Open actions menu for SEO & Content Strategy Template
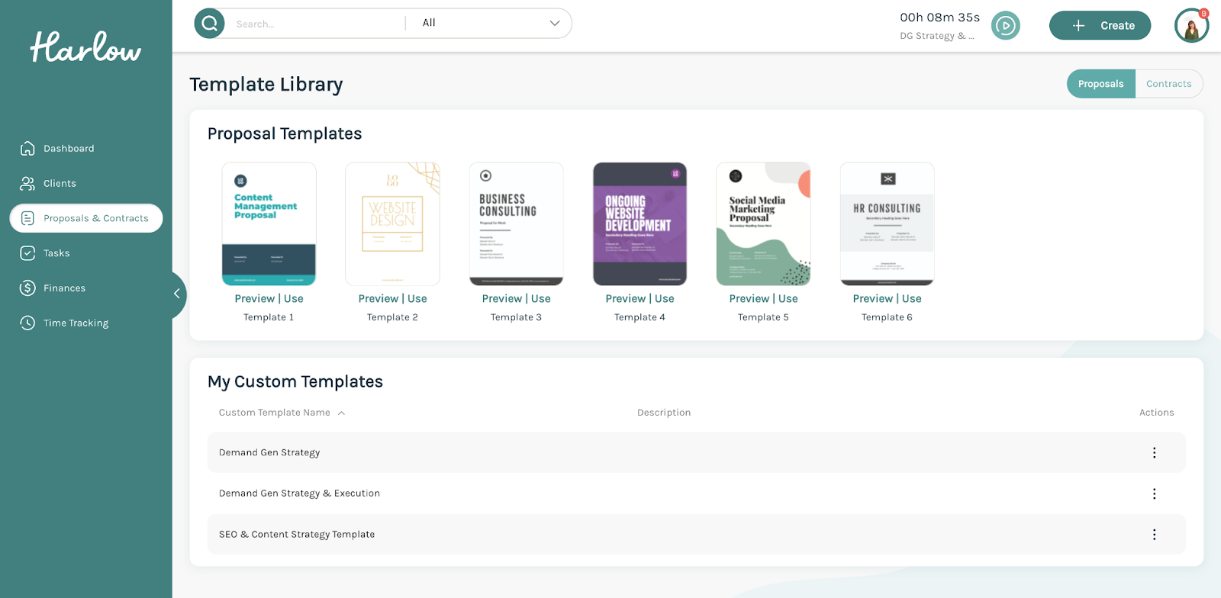The image size is (1221, 598). coord(1154,535)
